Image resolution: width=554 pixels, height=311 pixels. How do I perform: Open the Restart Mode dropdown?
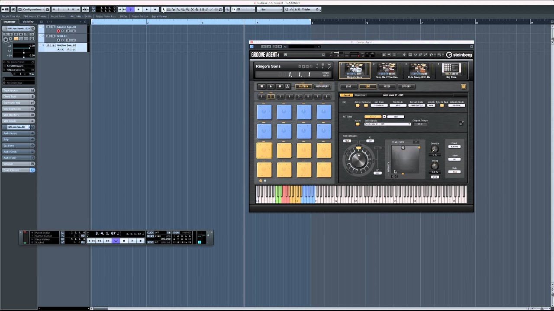[x=416, y=105]
